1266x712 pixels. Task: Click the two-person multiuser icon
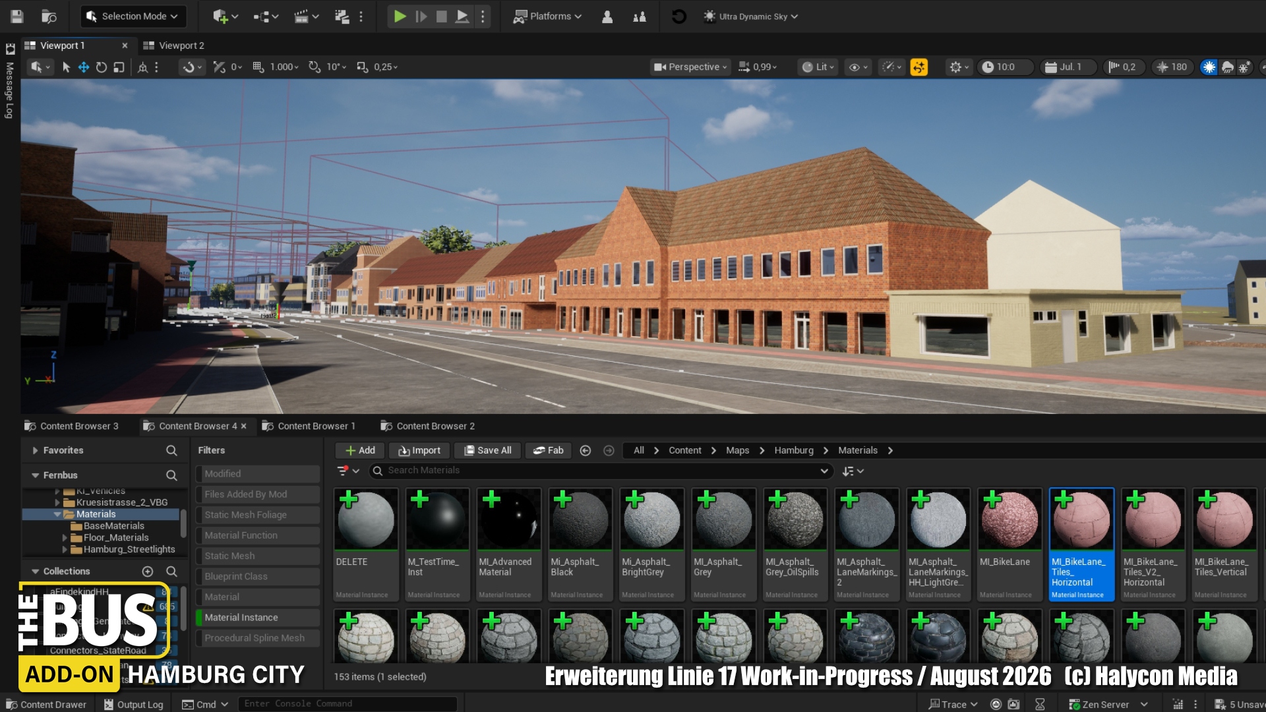click(640, 16)
